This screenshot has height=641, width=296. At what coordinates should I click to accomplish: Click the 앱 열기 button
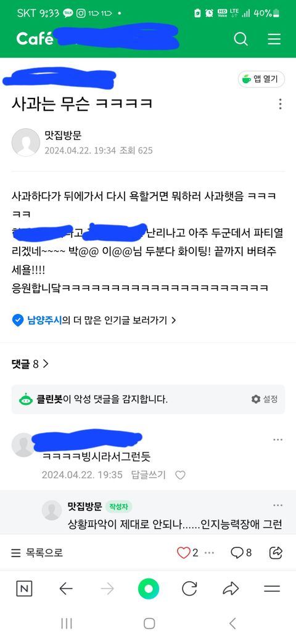coord(261,79)
